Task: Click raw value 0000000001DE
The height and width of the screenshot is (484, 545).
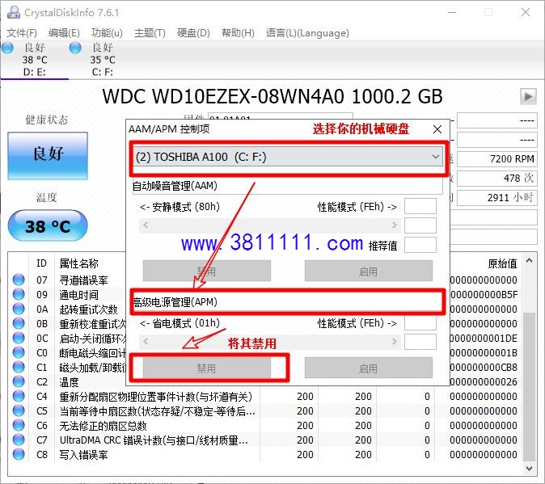Action: pyautogui.click(x=484, y=339)
